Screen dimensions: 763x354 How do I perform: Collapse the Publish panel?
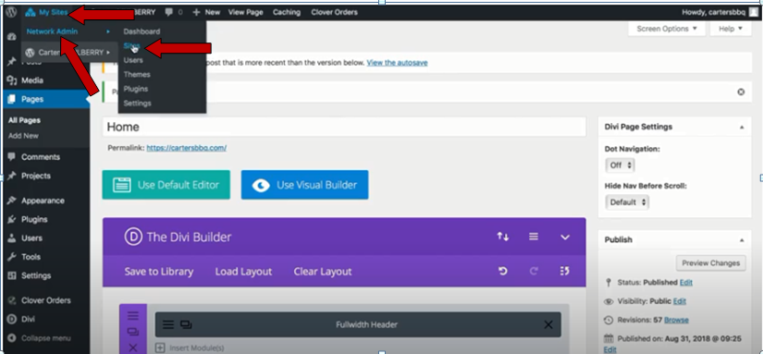(742, 239)
